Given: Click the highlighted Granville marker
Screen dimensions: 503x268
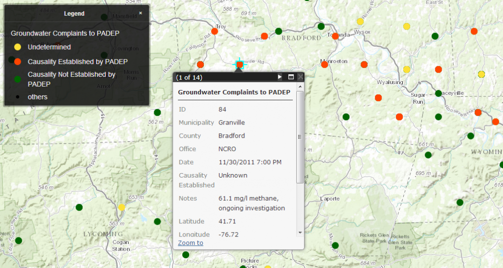Looking at the screenshot, I should pos(240,64).
